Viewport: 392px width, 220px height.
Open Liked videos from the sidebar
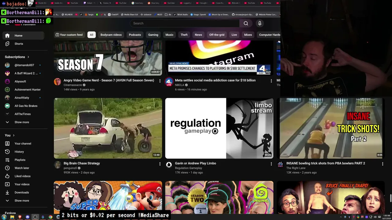point(24,176)
